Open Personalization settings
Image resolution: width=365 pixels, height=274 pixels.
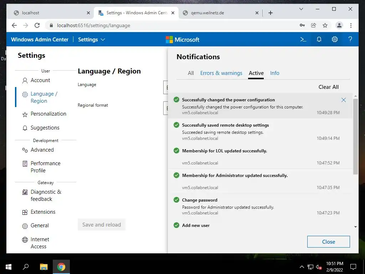[x=48, y=114]
